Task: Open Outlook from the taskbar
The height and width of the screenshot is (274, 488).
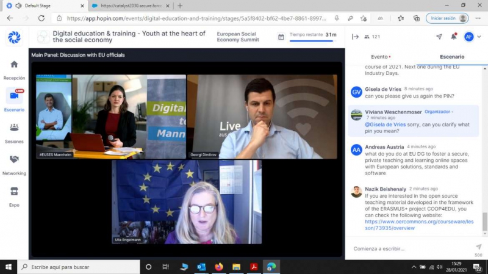Action: pyautogui.click(x=201, y=267)
